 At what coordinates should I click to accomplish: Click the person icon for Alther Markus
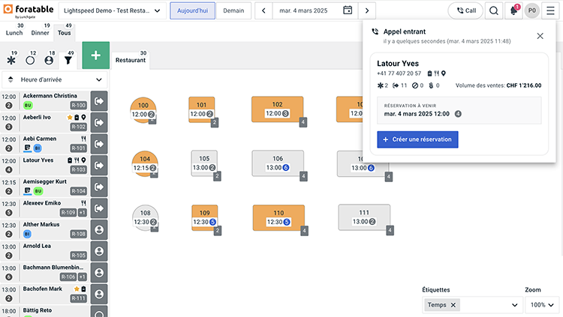[99, 230]
